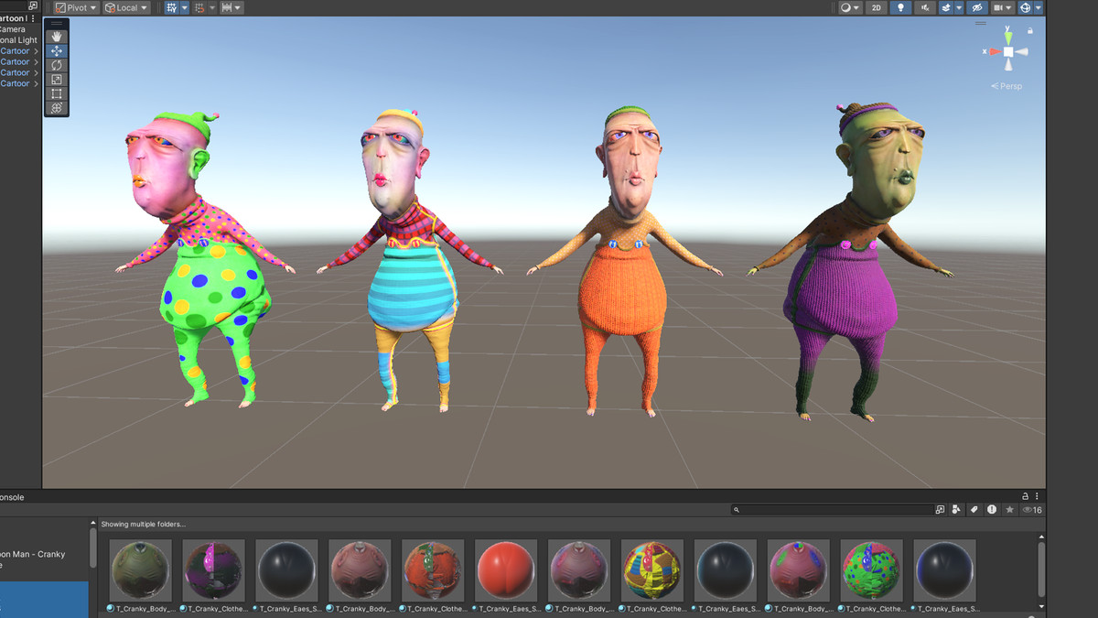This screenshot has height=618, width=1098.
Task: Click the green Y-axis cone on gizmo
Action: coord(1007,37)
